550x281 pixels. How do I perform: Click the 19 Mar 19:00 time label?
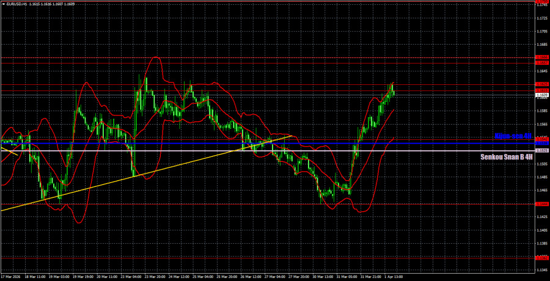(82, 277)
